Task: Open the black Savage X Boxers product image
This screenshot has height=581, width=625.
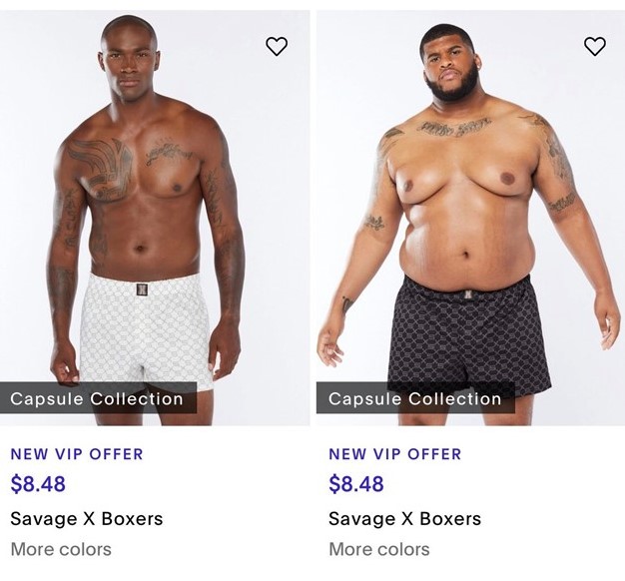Action: click(470, 218)
